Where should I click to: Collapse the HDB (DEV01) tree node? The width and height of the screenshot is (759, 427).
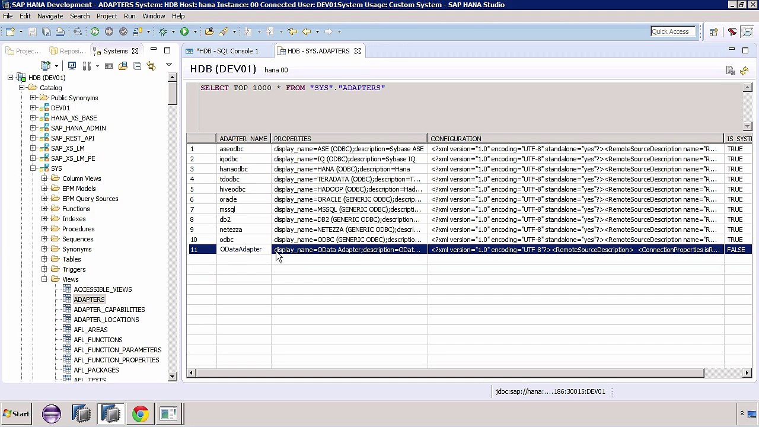pos(11,78)
